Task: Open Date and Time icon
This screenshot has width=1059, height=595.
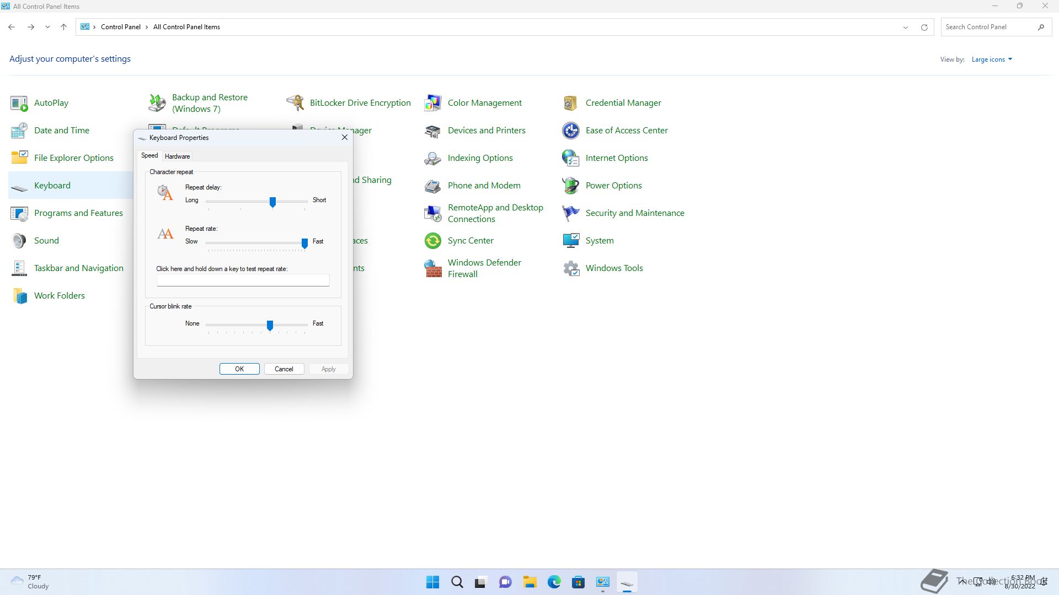Action: pos(19,131)
